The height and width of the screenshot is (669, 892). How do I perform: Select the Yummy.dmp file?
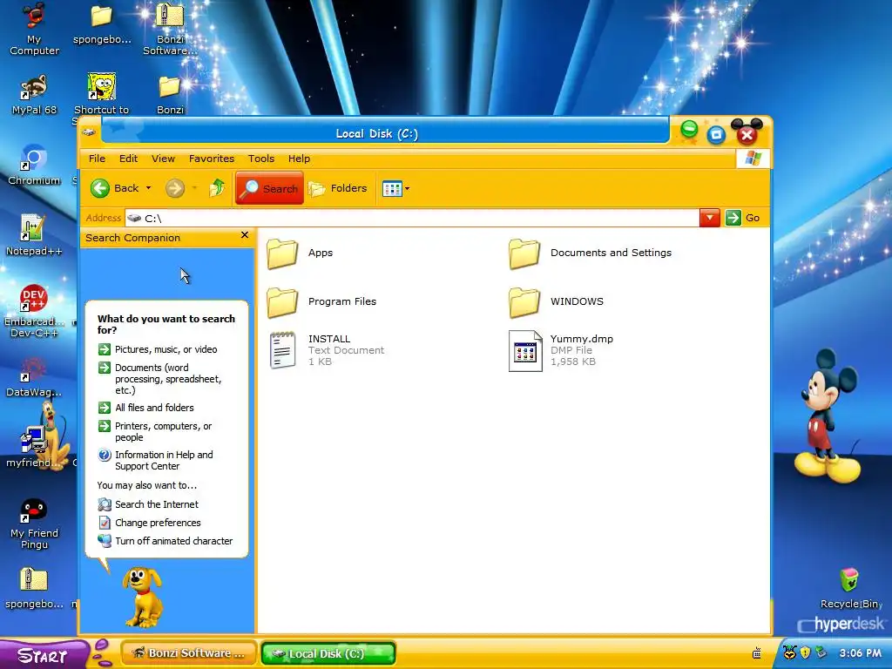click(561, 350)
